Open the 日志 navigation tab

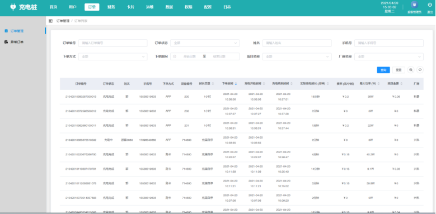227,7
